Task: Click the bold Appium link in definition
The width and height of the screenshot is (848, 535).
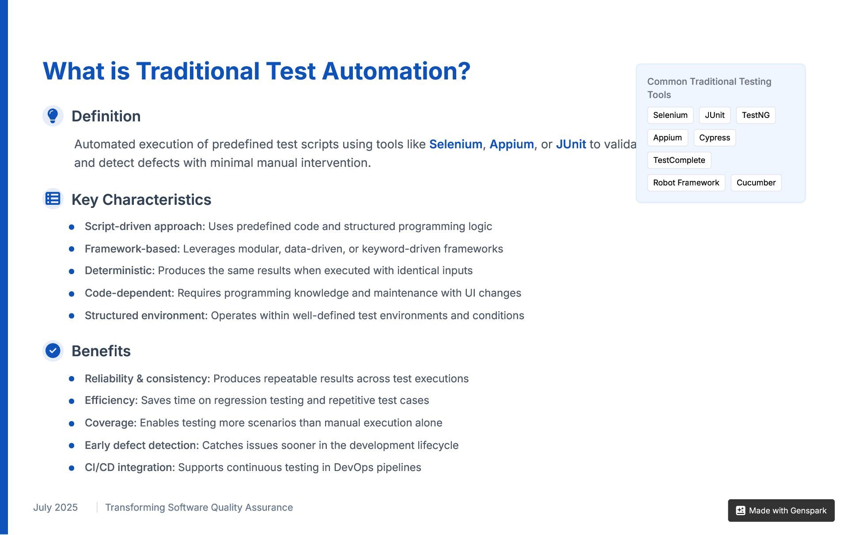Action: coord(512,144)
